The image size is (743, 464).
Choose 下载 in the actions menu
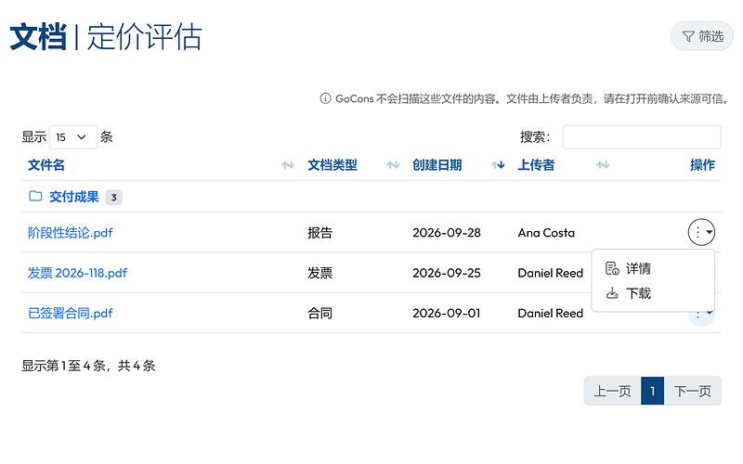[x=653, y=293]
